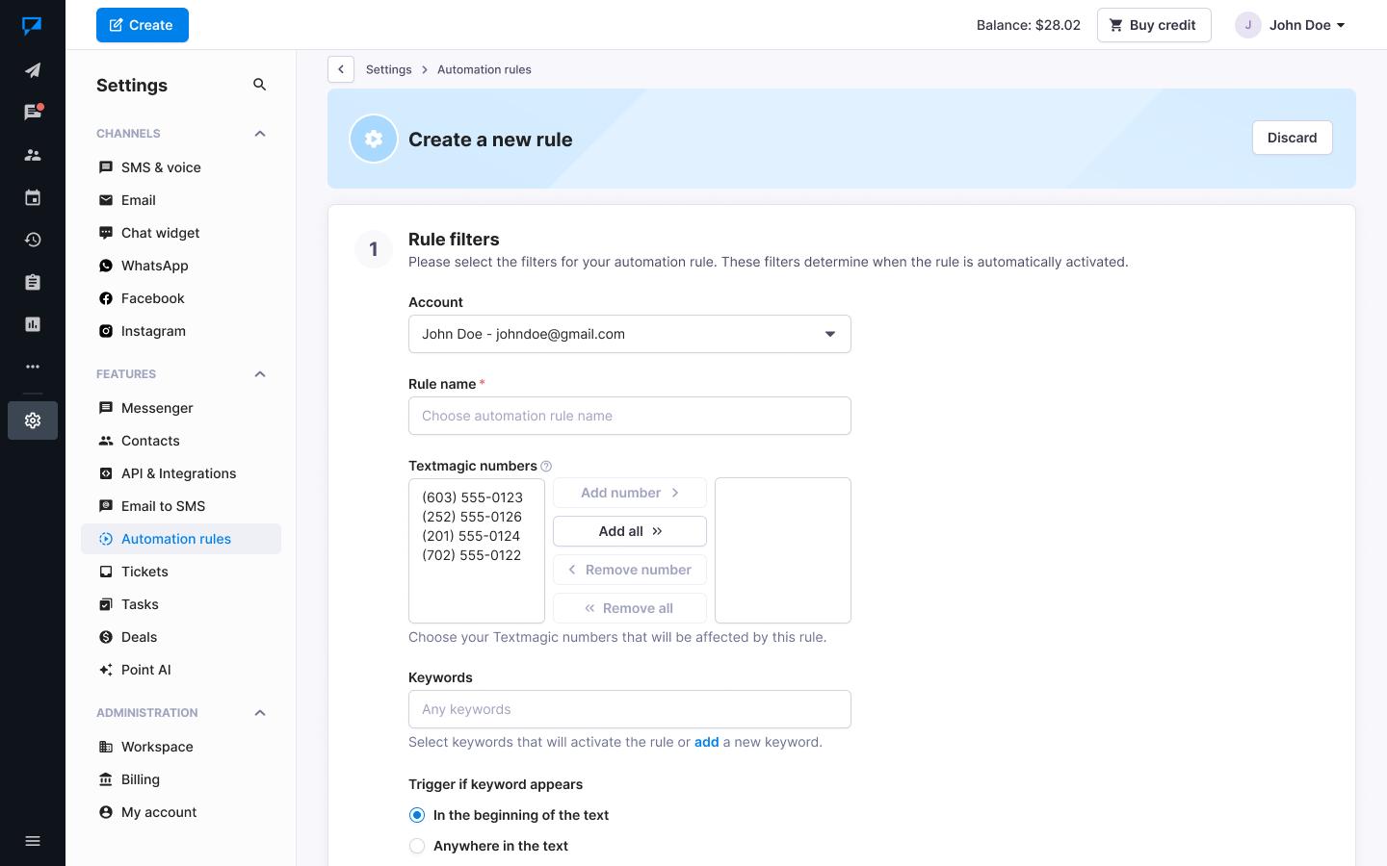Open the chat messages icon with notification badge

32,112
